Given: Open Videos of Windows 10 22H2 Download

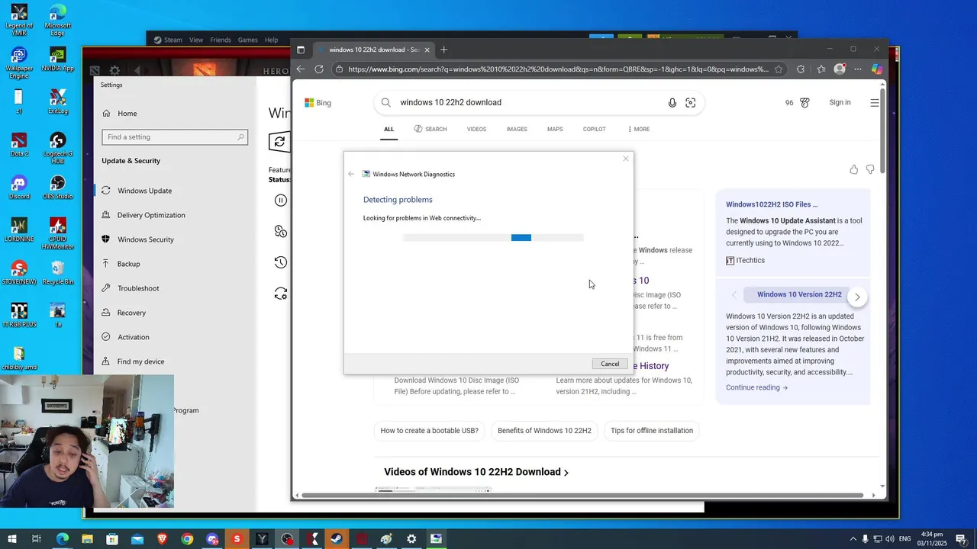Looking at the screenshot, I should click(476, 472).
